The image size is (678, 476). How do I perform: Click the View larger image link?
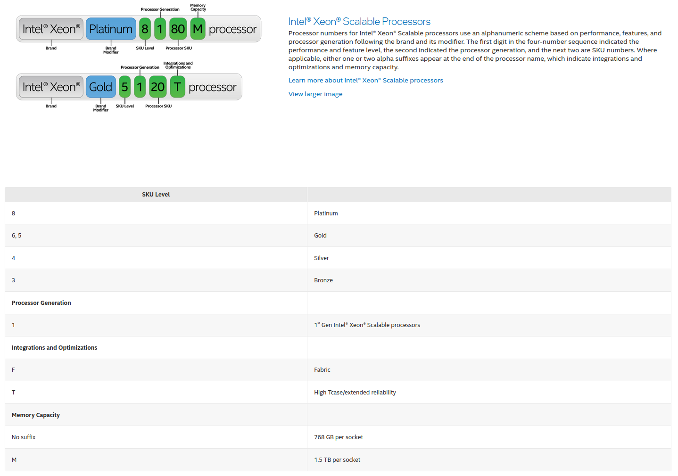315,94
